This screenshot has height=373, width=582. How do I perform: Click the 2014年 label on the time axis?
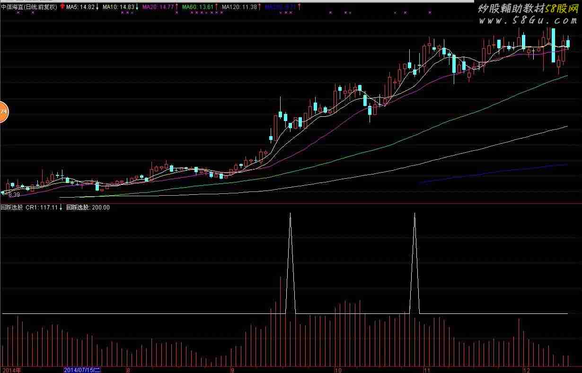11,370
